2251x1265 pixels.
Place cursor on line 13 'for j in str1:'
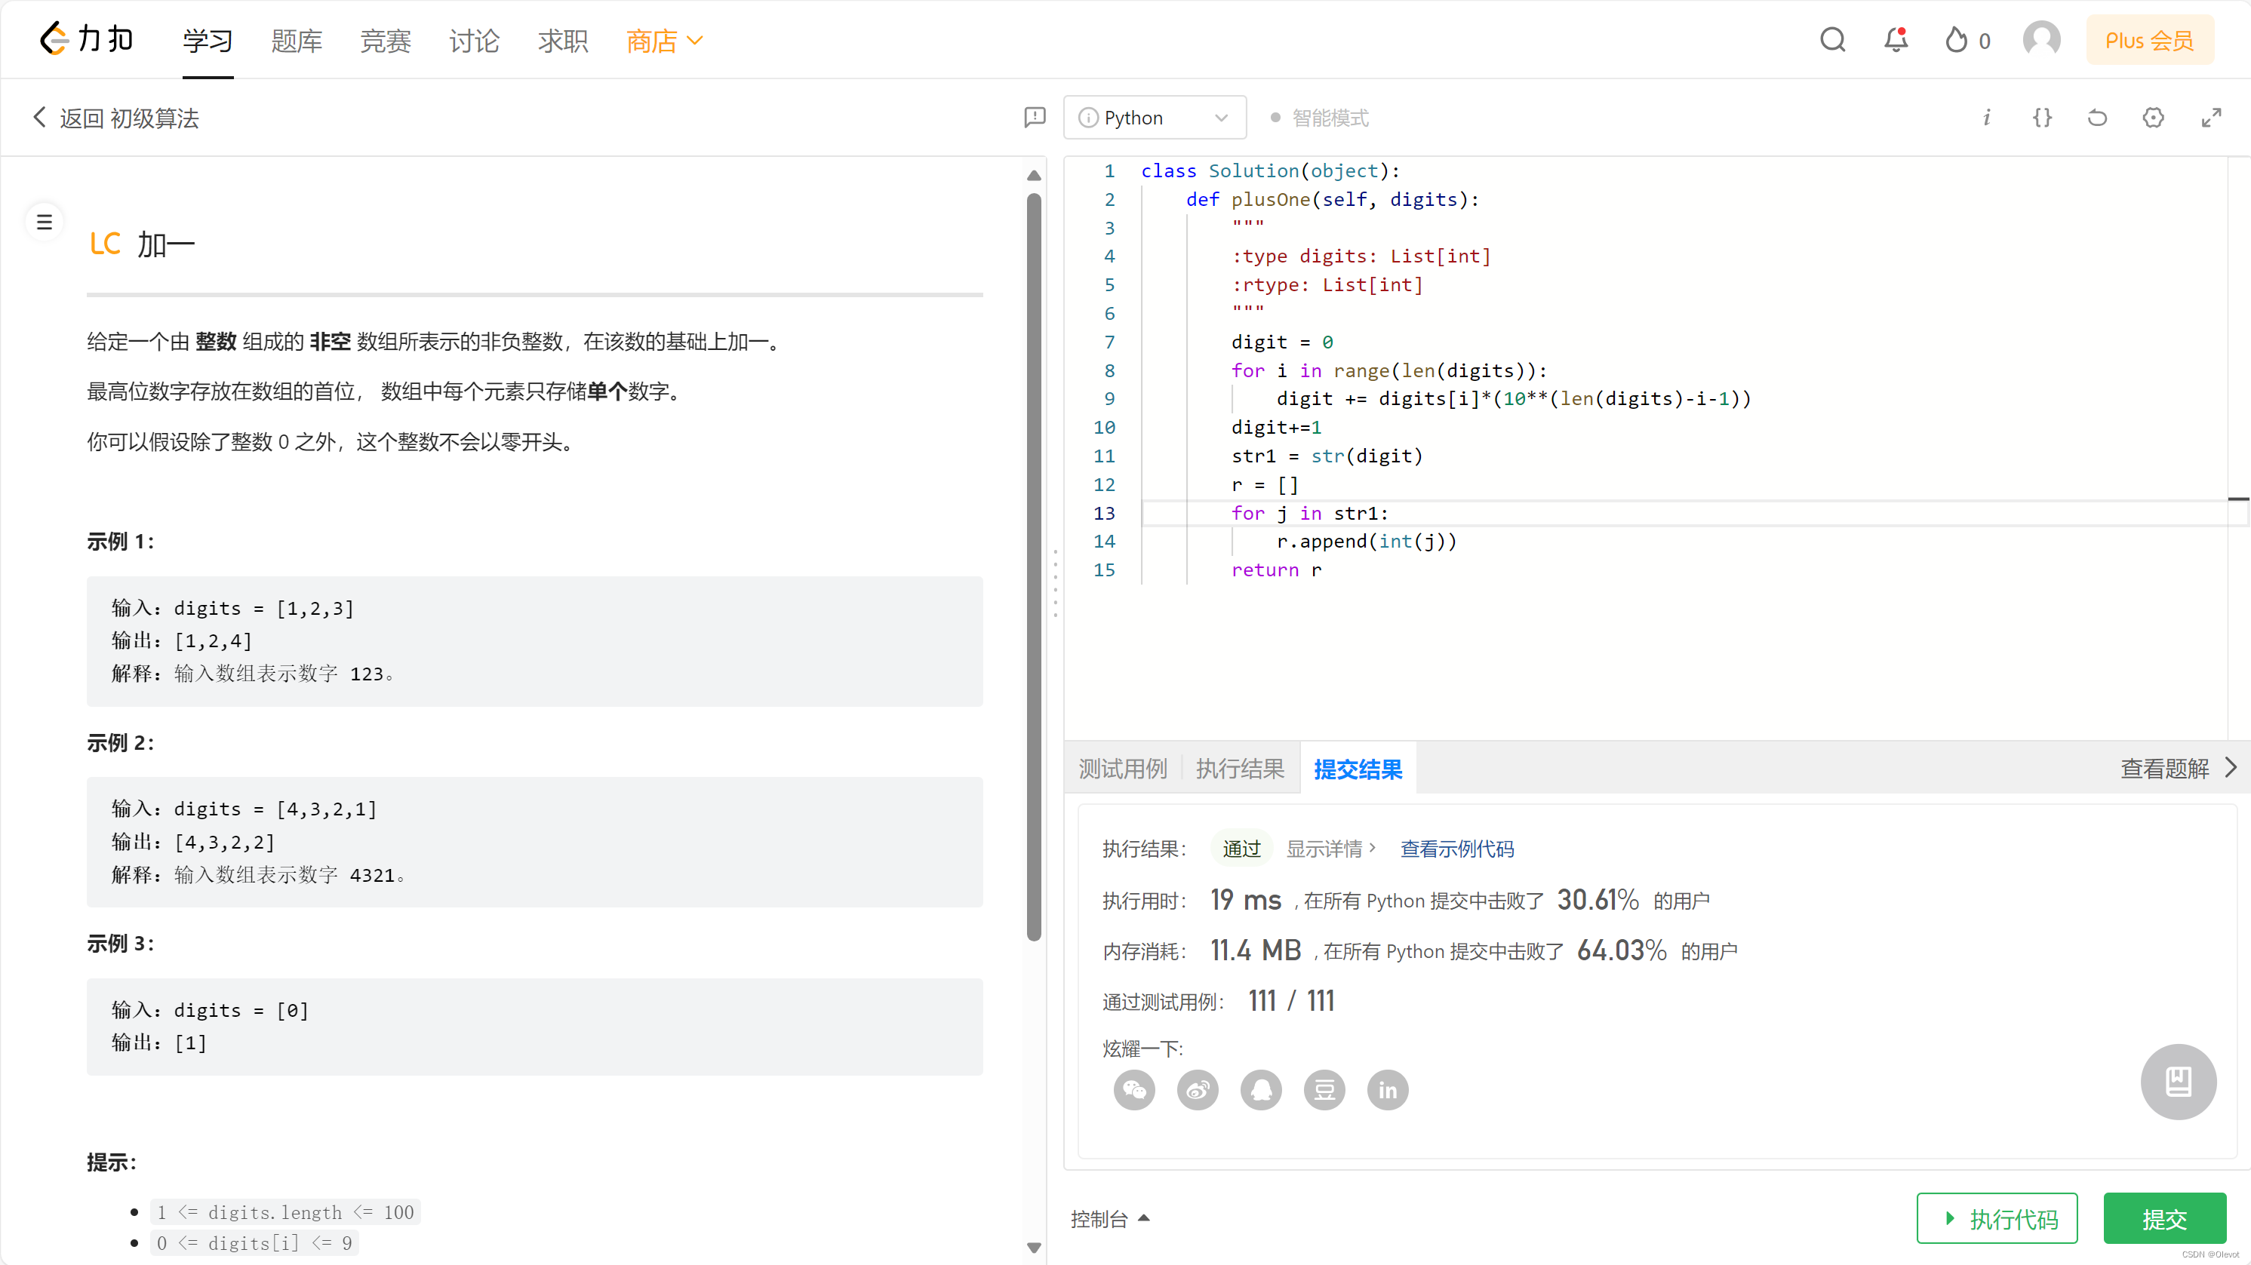(1310, 513)
